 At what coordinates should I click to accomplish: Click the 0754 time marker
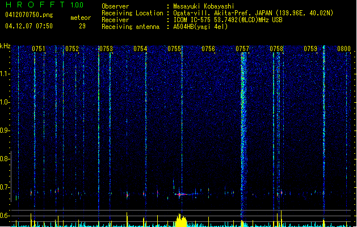[x=140, y=49]
